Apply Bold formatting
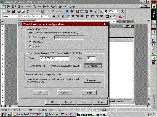Screen dimensions: 157x117 pos(54,16)
